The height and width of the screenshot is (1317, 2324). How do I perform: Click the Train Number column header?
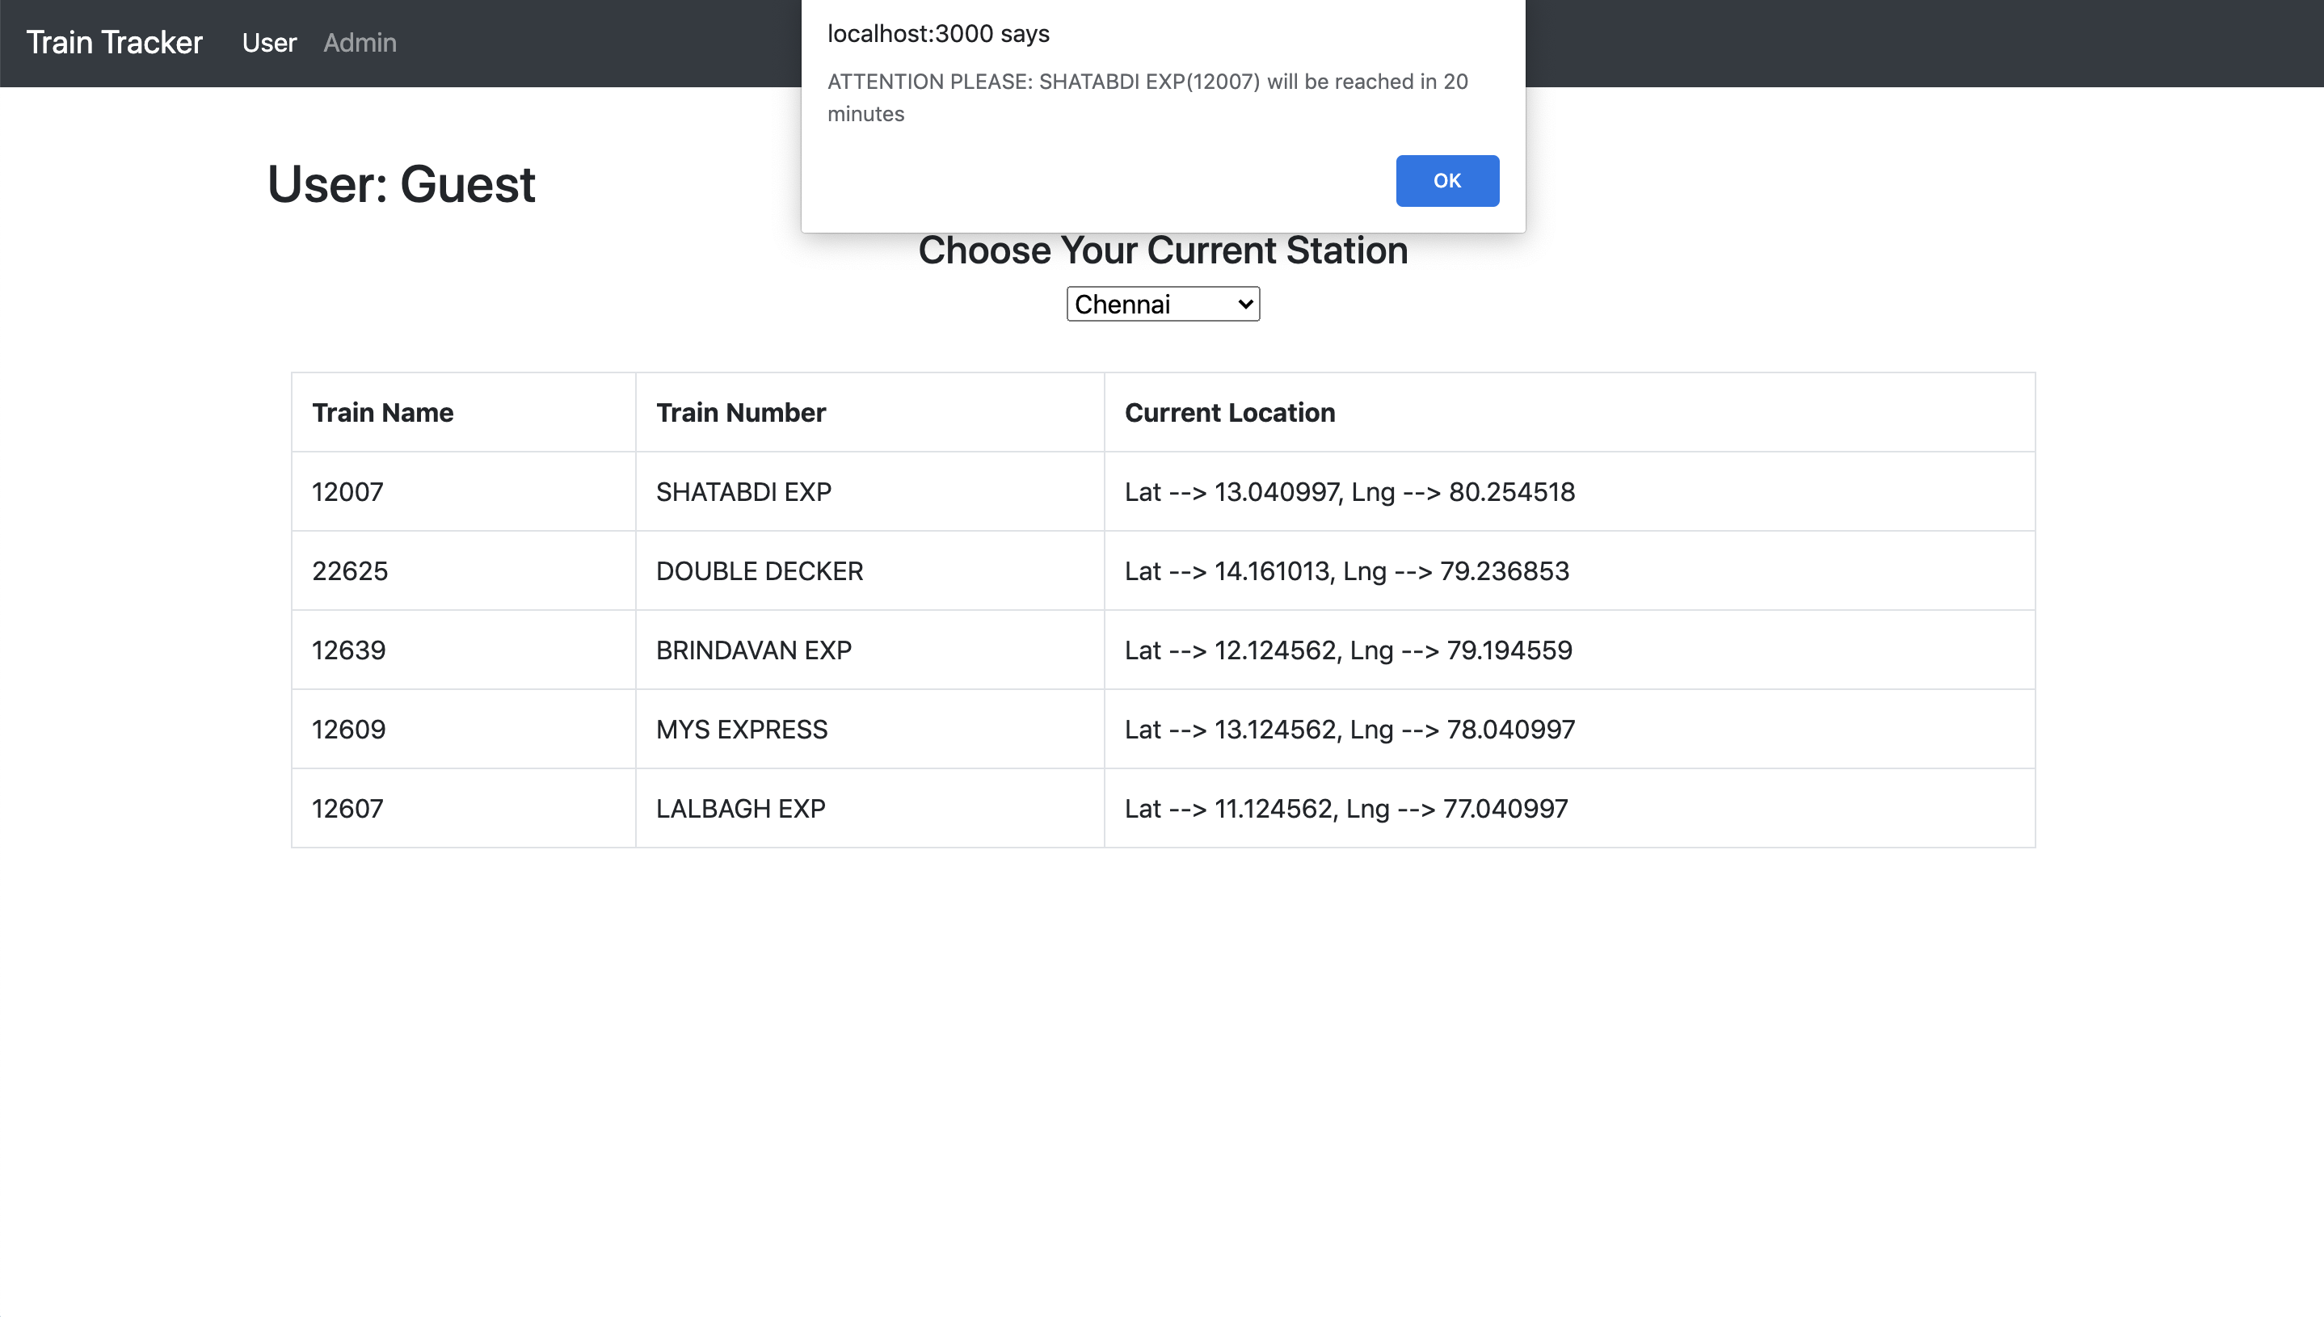(740, 412)
